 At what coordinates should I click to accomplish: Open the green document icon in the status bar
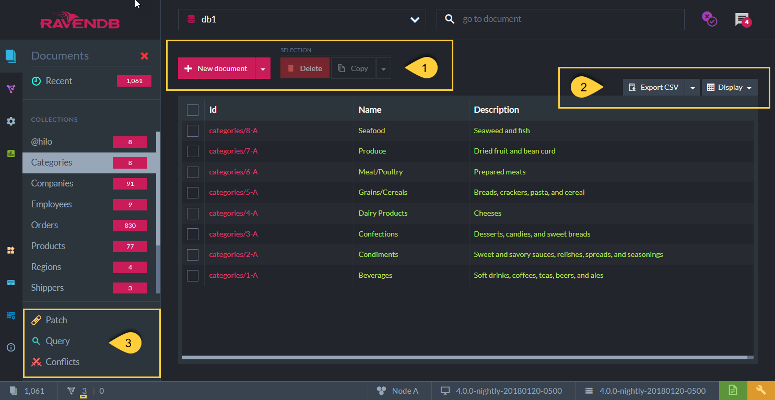click(733, 390)
